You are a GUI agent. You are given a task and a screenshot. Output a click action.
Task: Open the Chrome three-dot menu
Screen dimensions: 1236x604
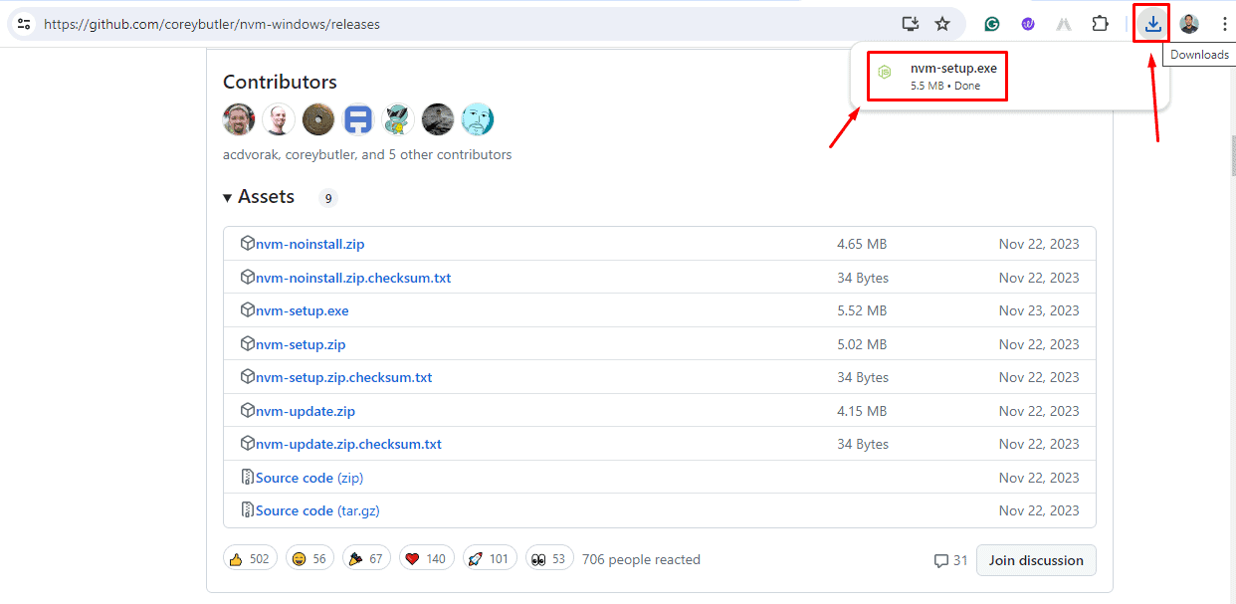[1224, 24]
